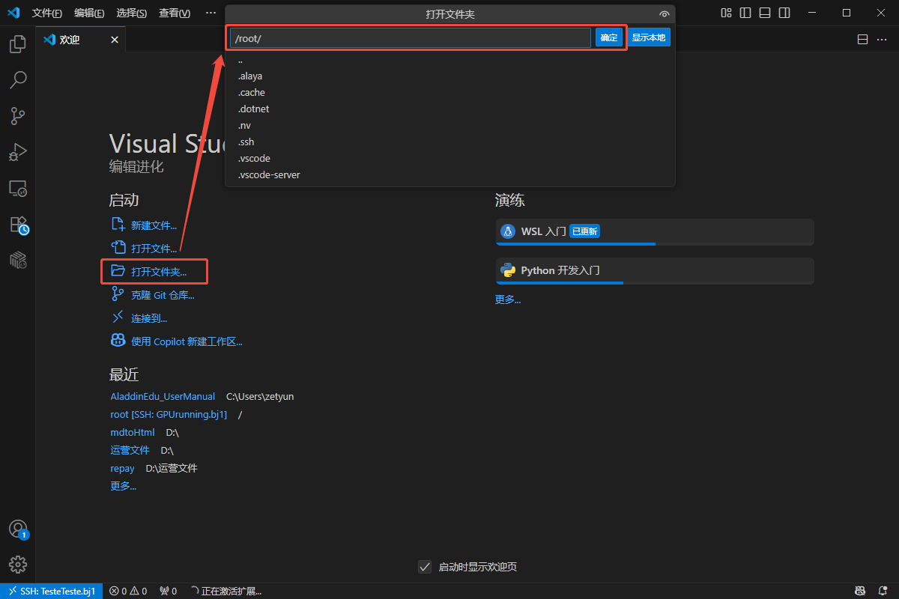
Task: Open the Run and Debug view
Action: [x=18, y=152]
